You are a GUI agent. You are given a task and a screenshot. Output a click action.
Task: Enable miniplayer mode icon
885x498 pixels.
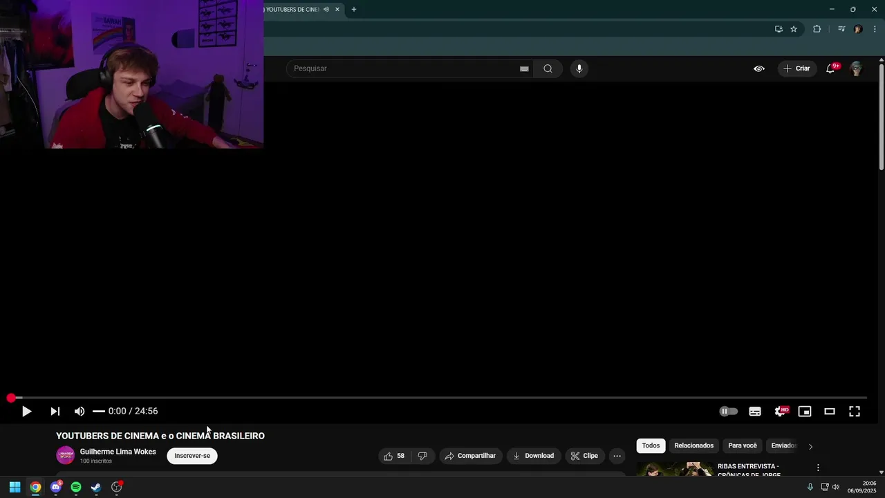805,412
